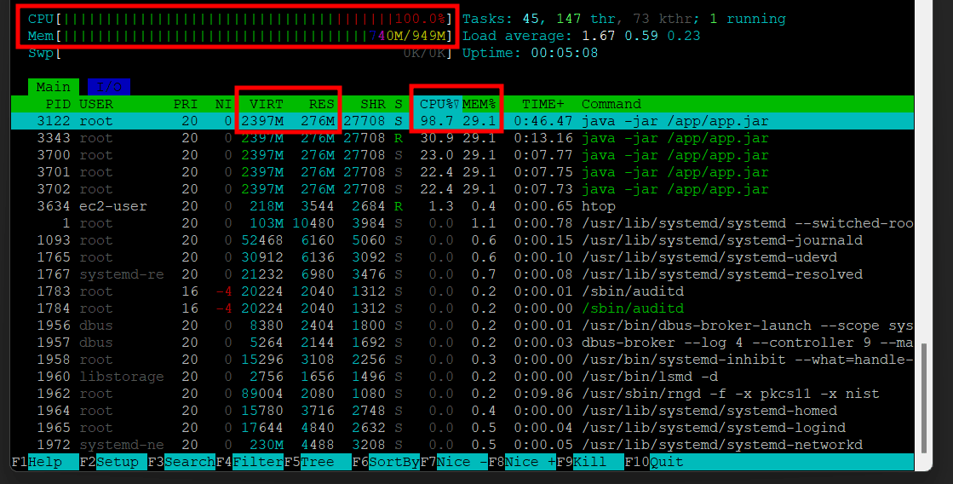Click the CPU usage meter bar

(x=238, y=19)
